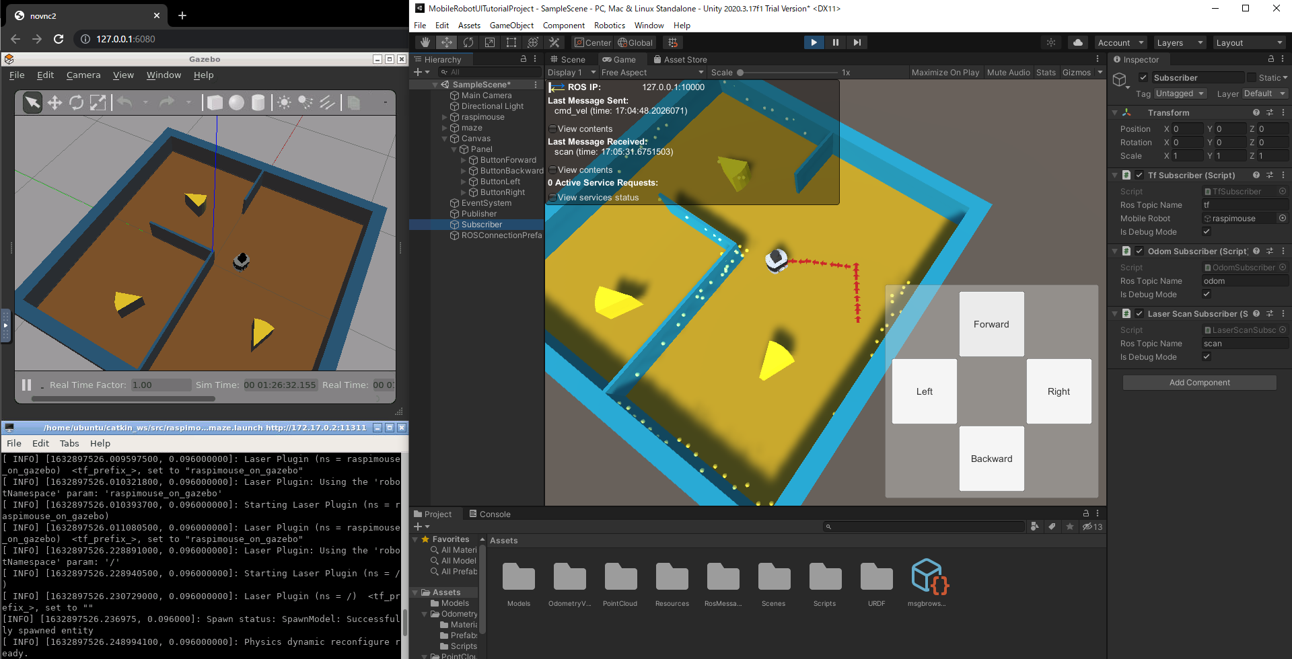Add a spot light in Gazebo
1292x659 pixels.
(x=306, y=102)
